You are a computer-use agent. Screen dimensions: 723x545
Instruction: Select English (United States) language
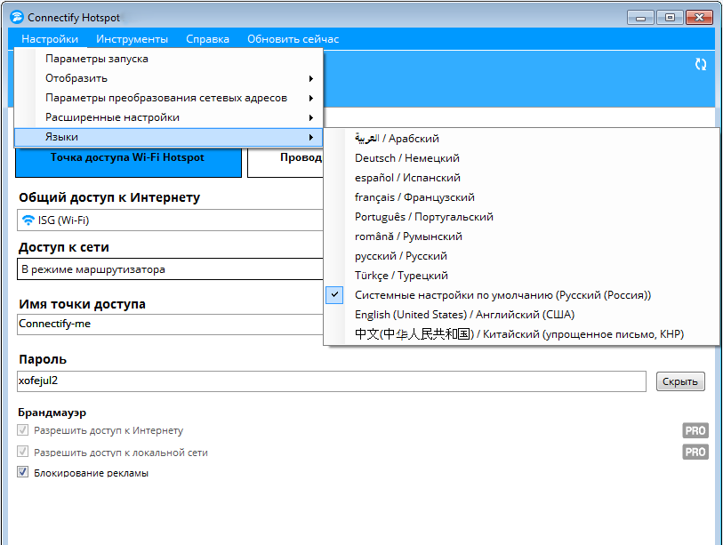[x=464, y=315]
